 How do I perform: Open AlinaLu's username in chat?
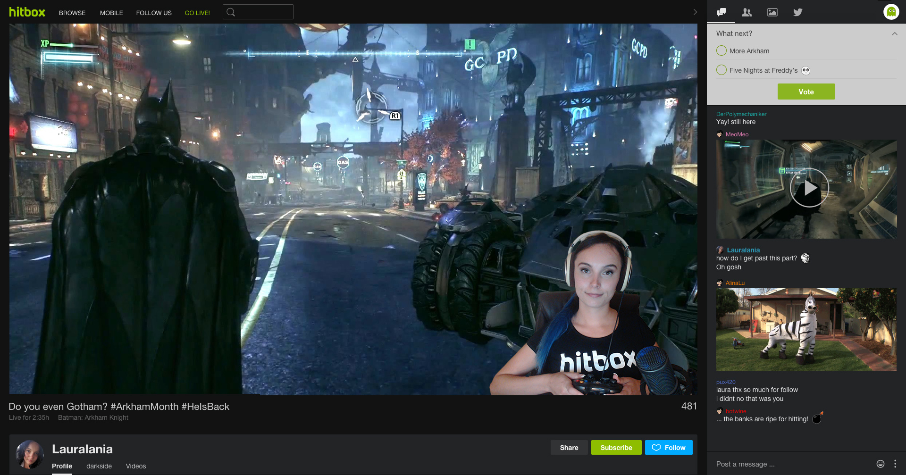[x=735, y=283]
